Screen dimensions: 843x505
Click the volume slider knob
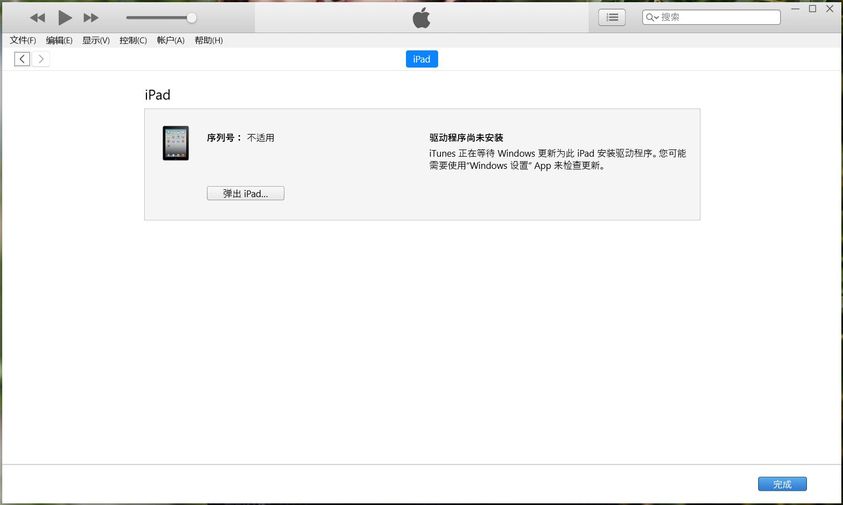(x=191, y=18)
